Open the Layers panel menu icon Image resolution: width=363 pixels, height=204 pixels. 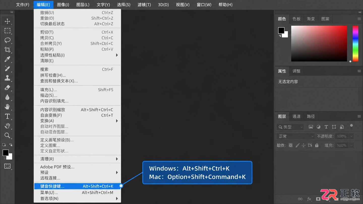(359, 116)
